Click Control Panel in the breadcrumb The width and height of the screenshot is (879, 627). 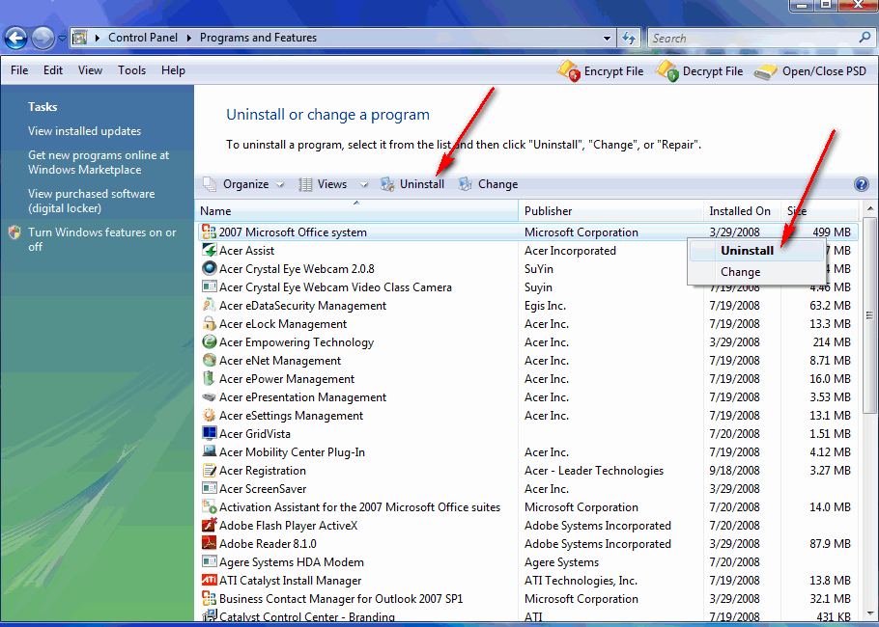142,38
